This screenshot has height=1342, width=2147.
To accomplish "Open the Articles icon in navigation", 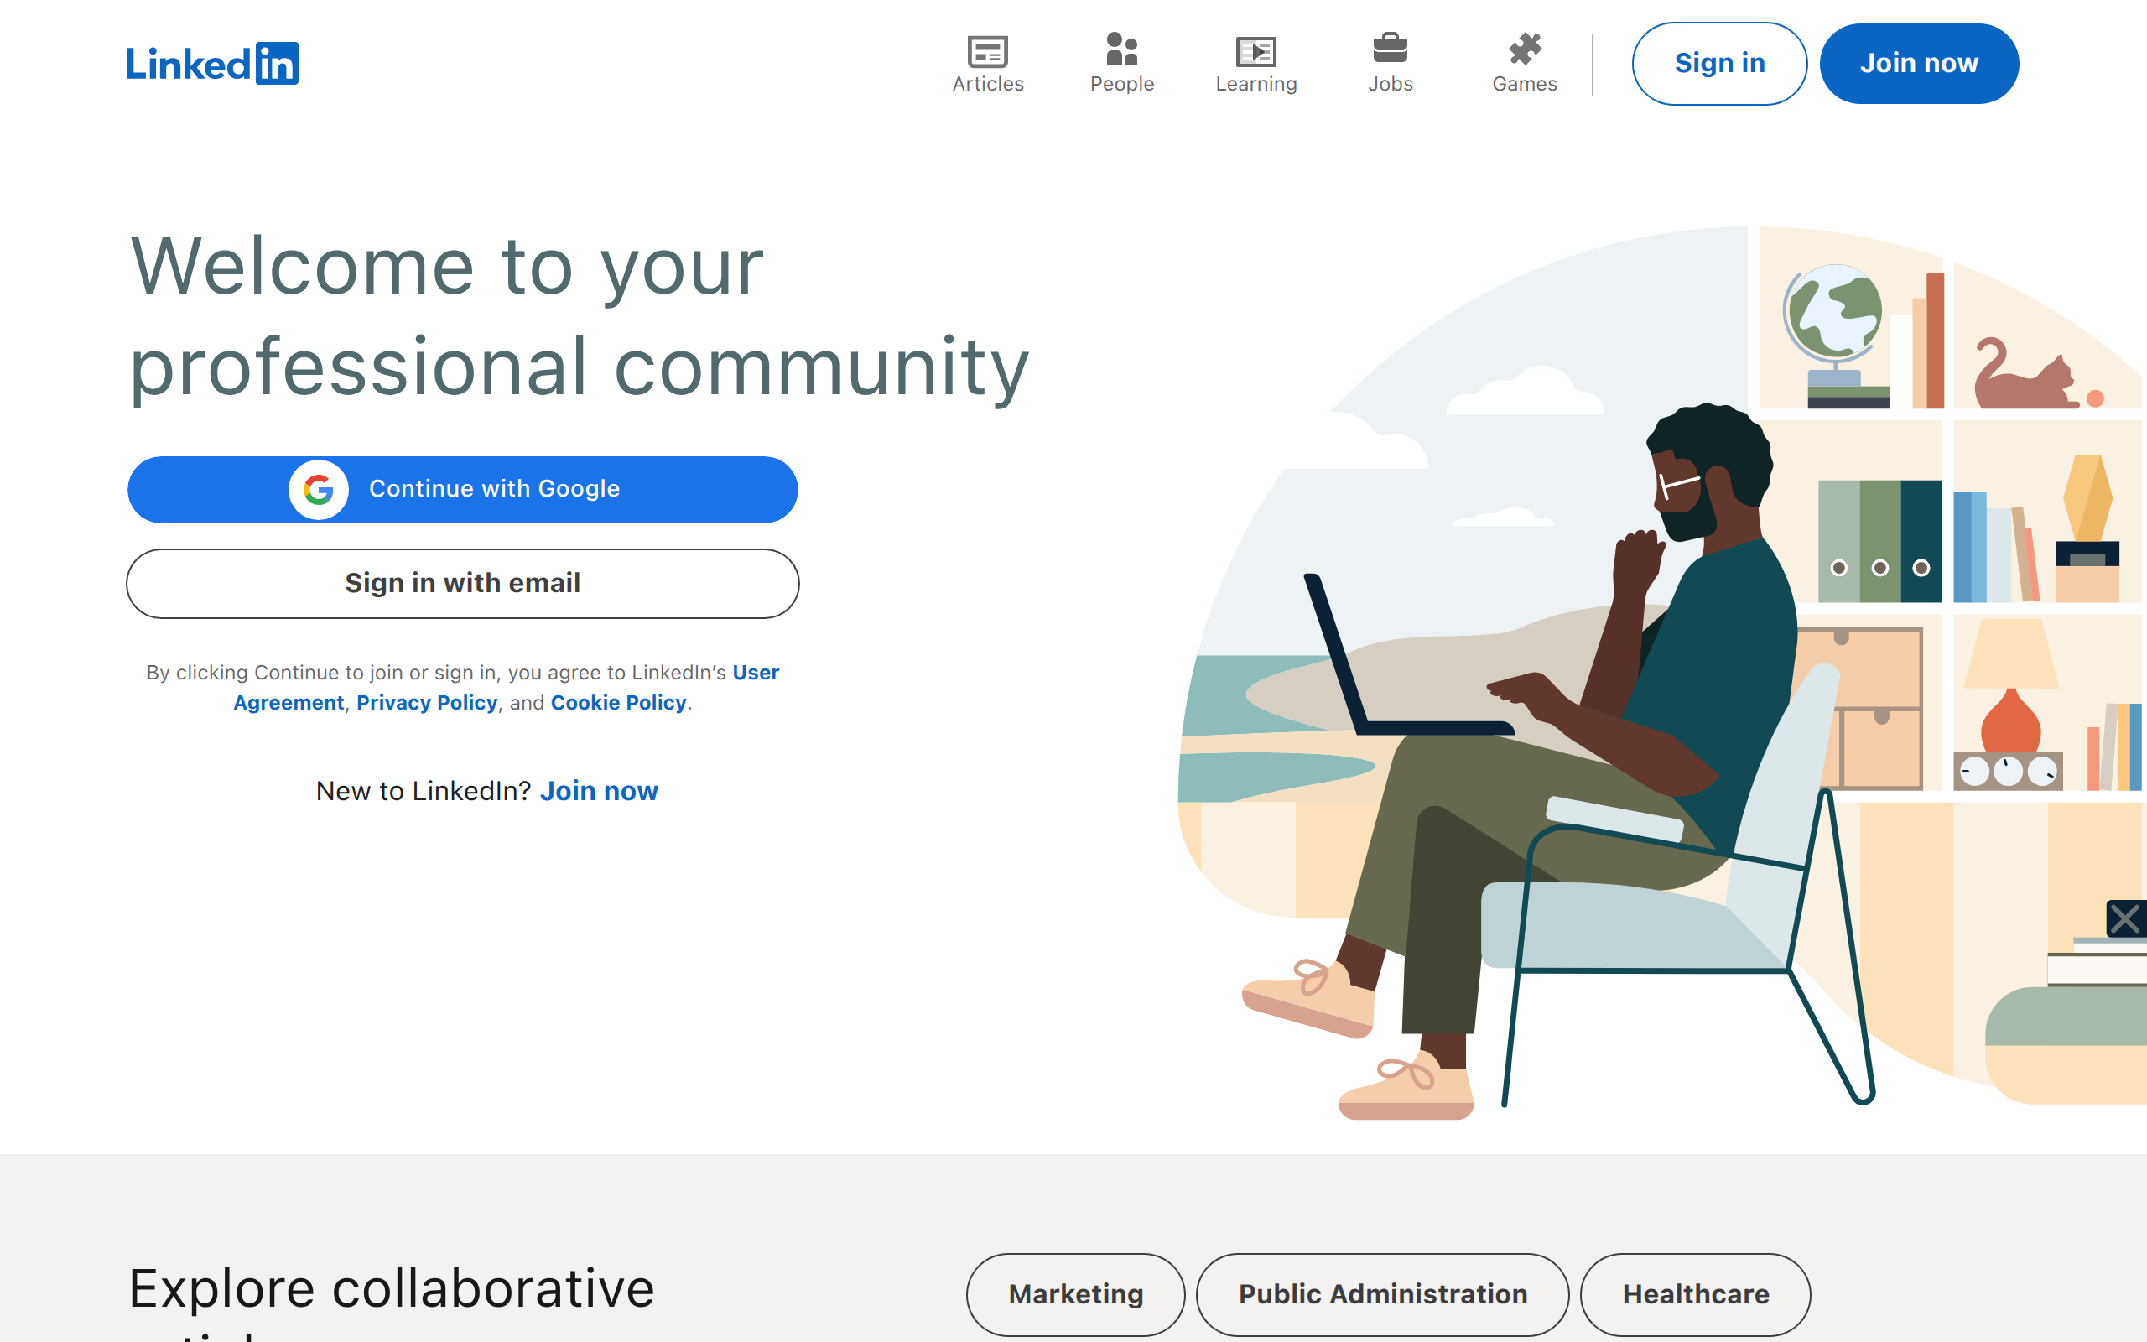I will coord(987,51).
